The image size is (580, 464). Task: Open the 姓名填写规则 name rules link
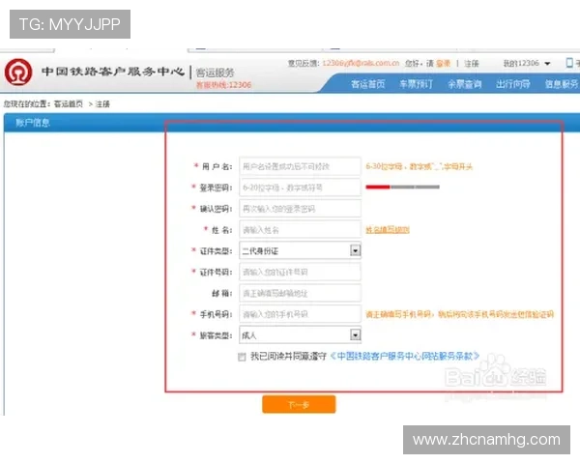click(388, 230)
